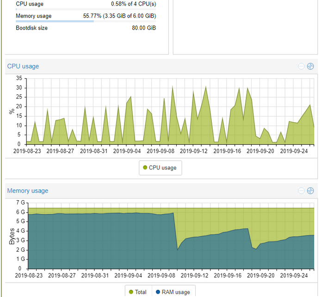Screen dimensions: 321x297
Task: Click the 2019-09-04 label on Memory chart
Action: click(127, 275)
